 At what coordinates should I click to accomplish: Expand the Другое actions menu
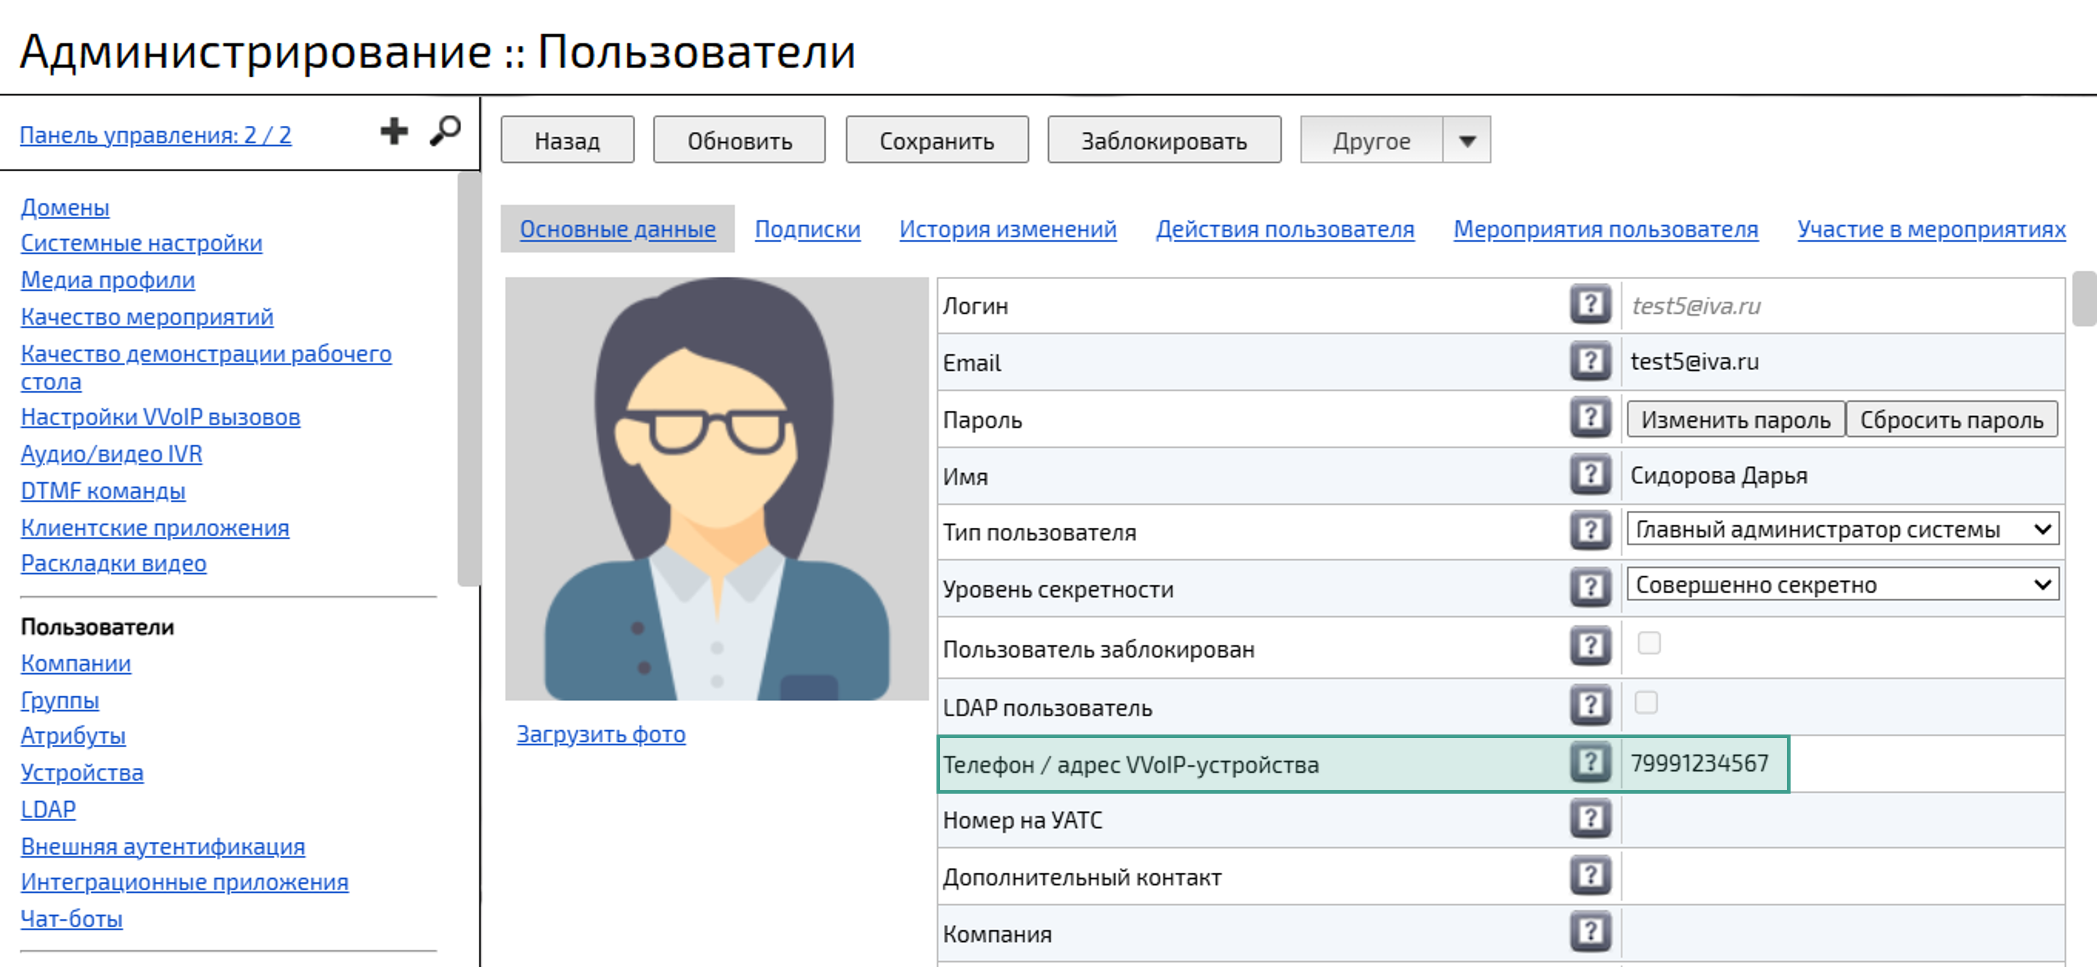click(x=1466, y=140)
